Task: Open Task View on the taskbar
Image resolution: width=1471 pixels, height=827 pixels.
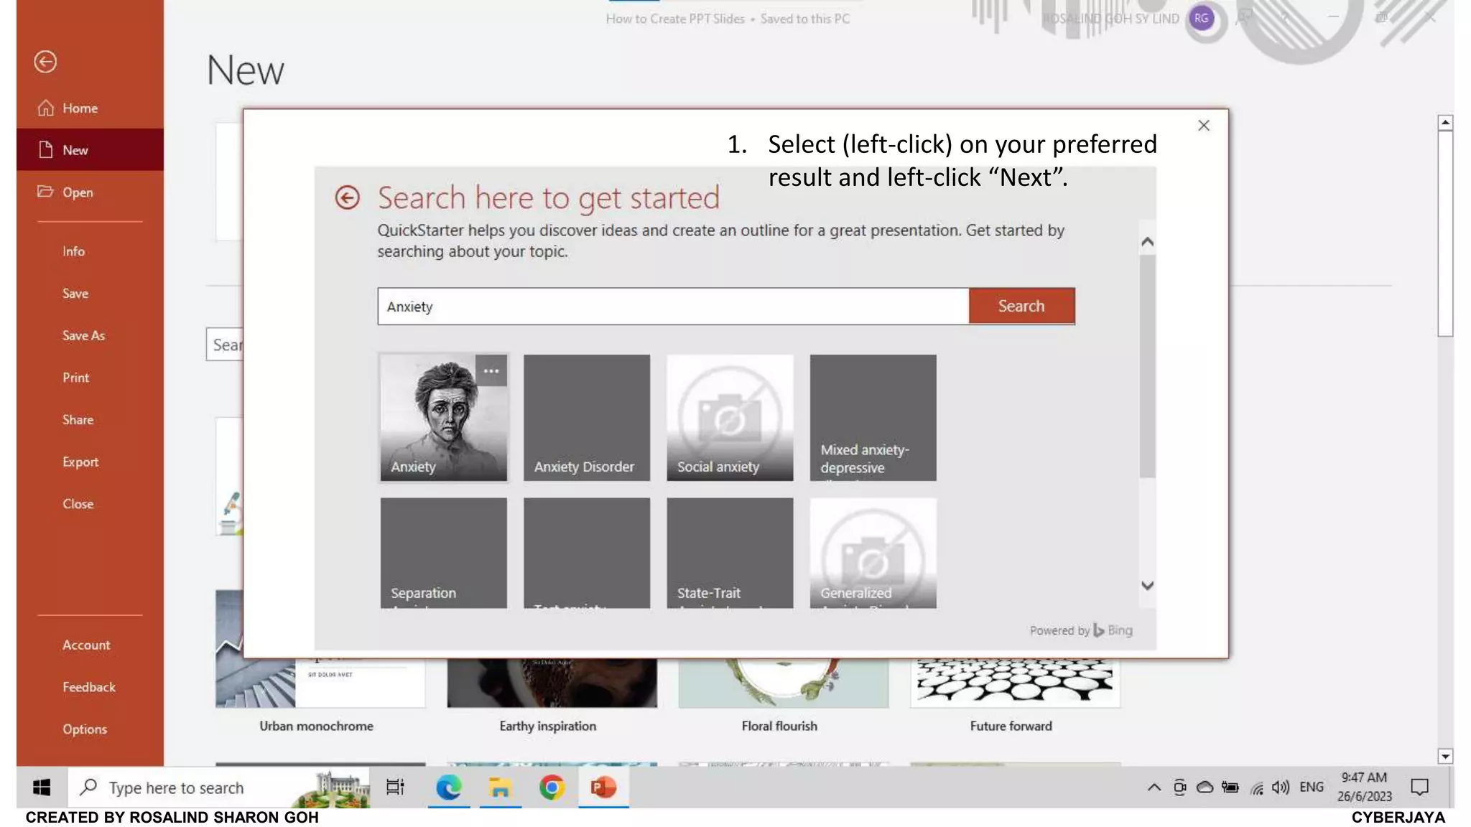Action: 395,788
